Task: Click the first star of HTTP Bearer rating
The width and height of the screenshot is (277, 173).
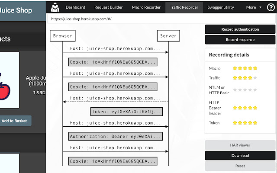Action: coord(235,108)
